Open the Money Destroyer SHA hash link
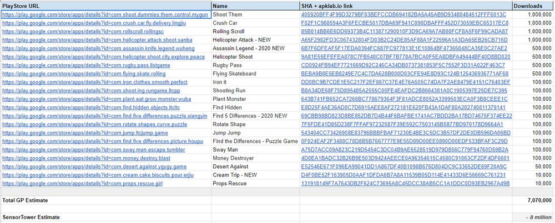Image resolution: width=555 pixels, height=223 pixels. point(404,158)
